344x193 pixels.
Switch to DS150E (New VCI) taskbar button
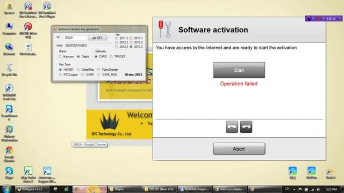point(160,189)
